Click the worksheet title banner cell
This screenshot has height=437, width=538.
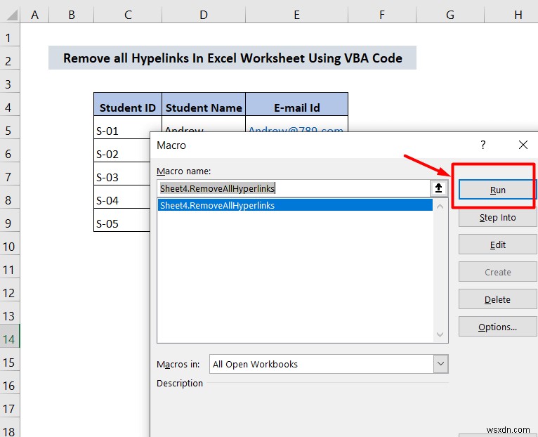[x=232, y=58]
